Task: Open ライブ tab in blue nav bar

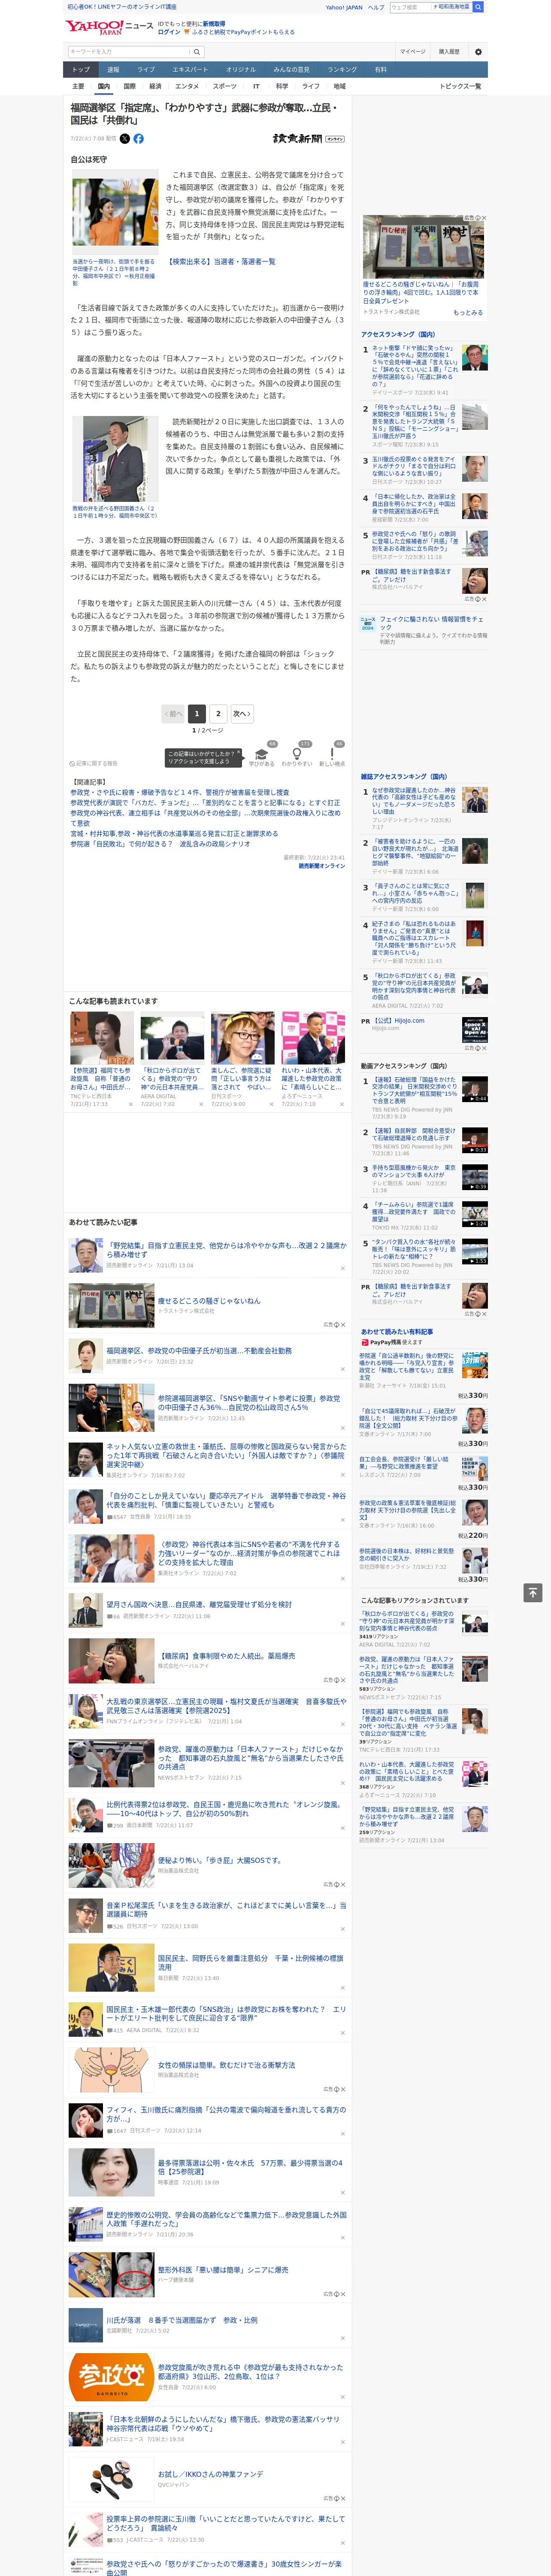Action: click(146, 70)
